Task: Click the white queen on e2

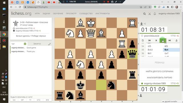Action: pyautogui.click(x=91, y=33)
